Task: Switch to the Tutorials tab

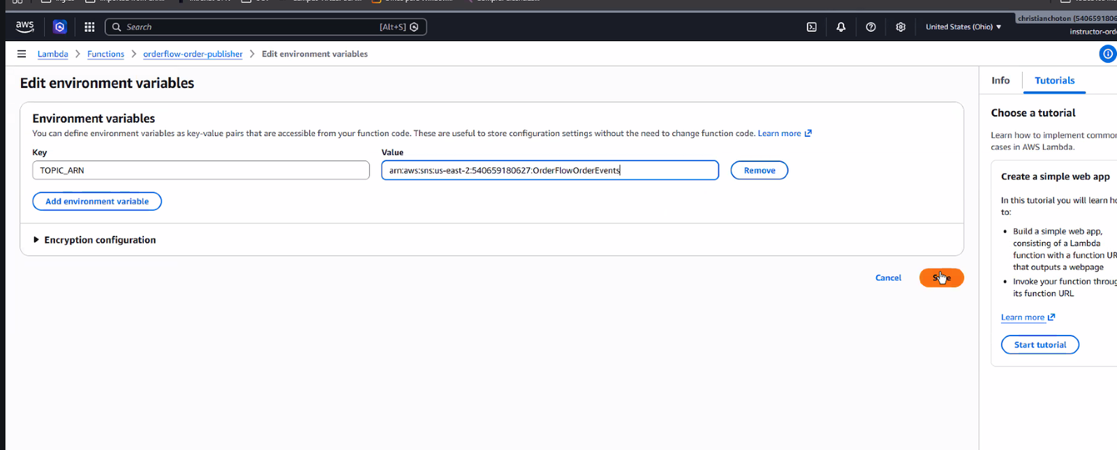Action: pos(1054,81)
